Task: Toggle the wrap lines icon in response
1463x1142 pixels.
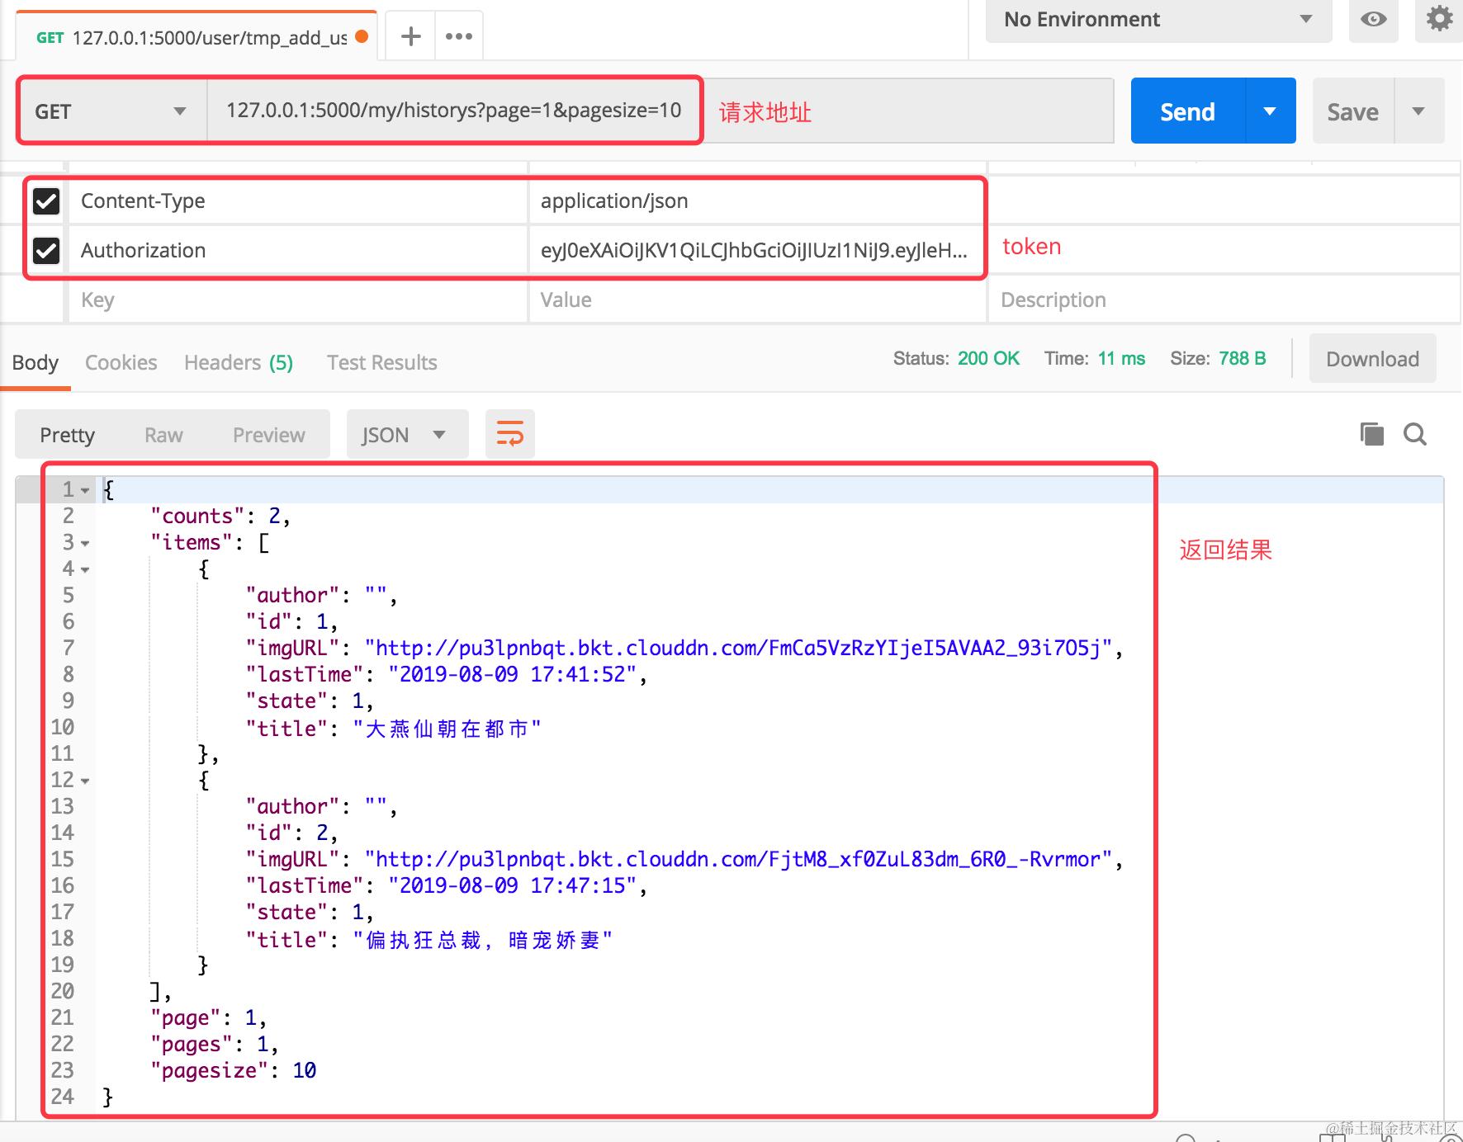Action: pos(510,434)
